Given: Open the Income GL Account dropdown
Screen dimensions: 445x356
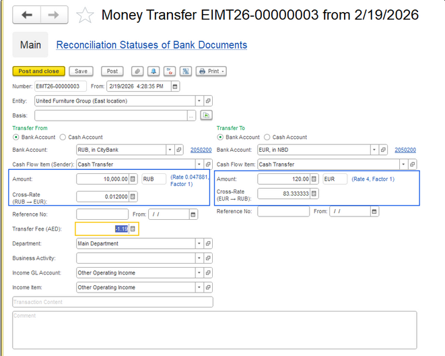Looking at the screenshot, I should point(199,273).
